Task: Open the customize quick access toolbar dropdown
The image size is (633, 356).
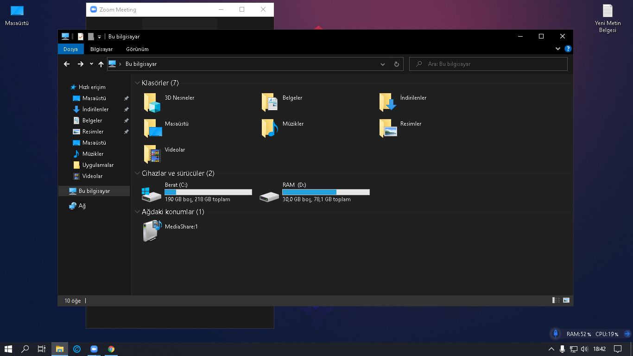Action: pos(99,37)
